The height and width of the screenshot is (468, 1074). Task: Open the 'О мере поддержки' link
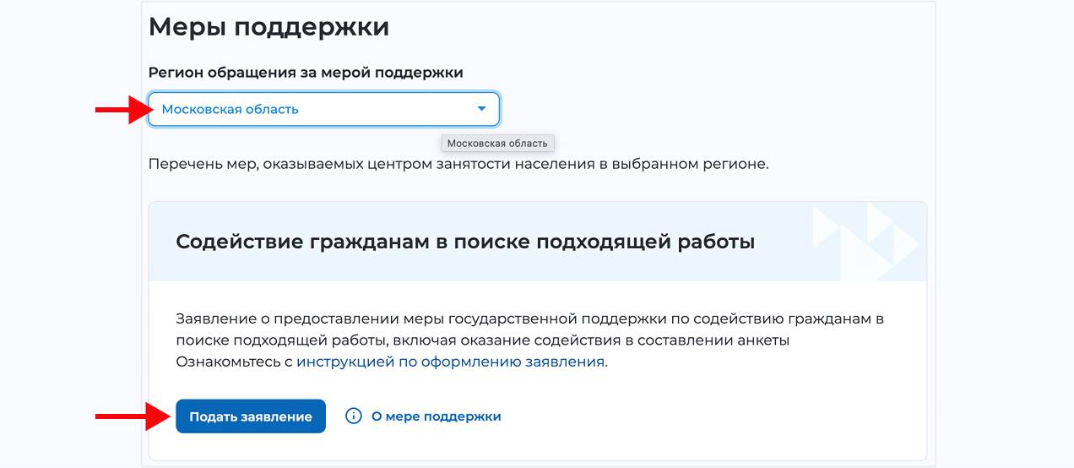point(436,416)
